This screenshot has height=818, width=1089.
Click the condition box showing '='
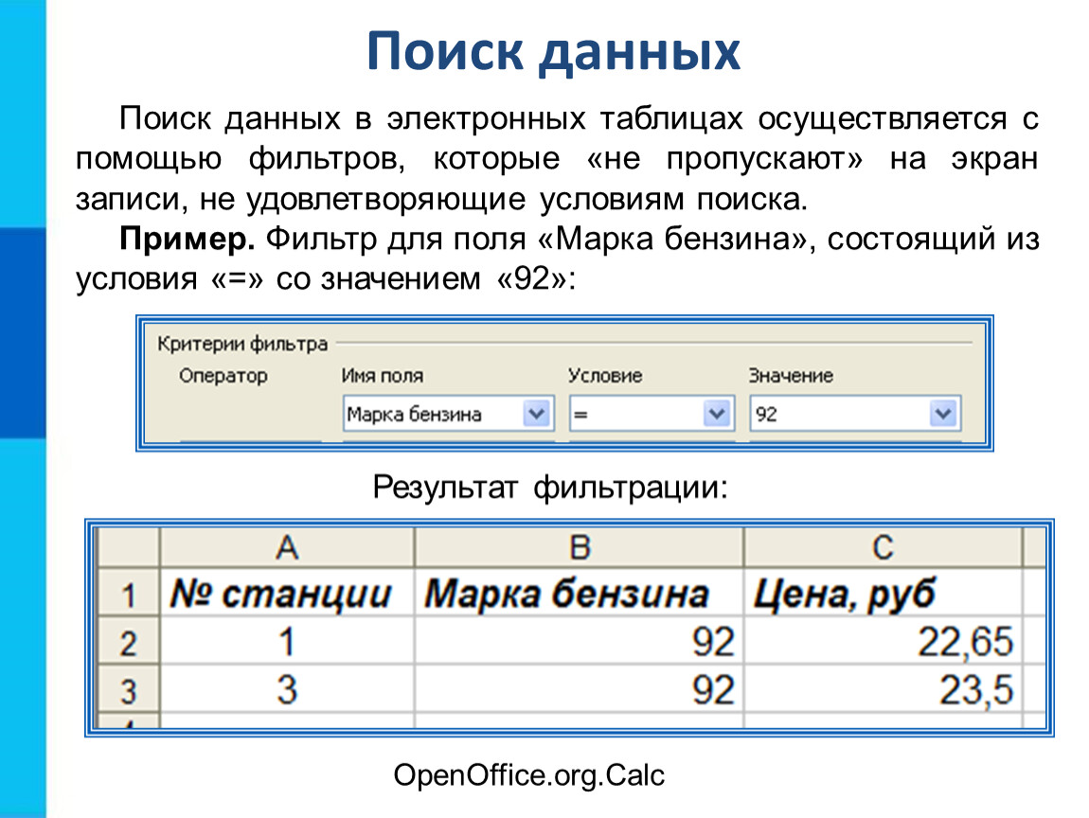pos(652,414)
